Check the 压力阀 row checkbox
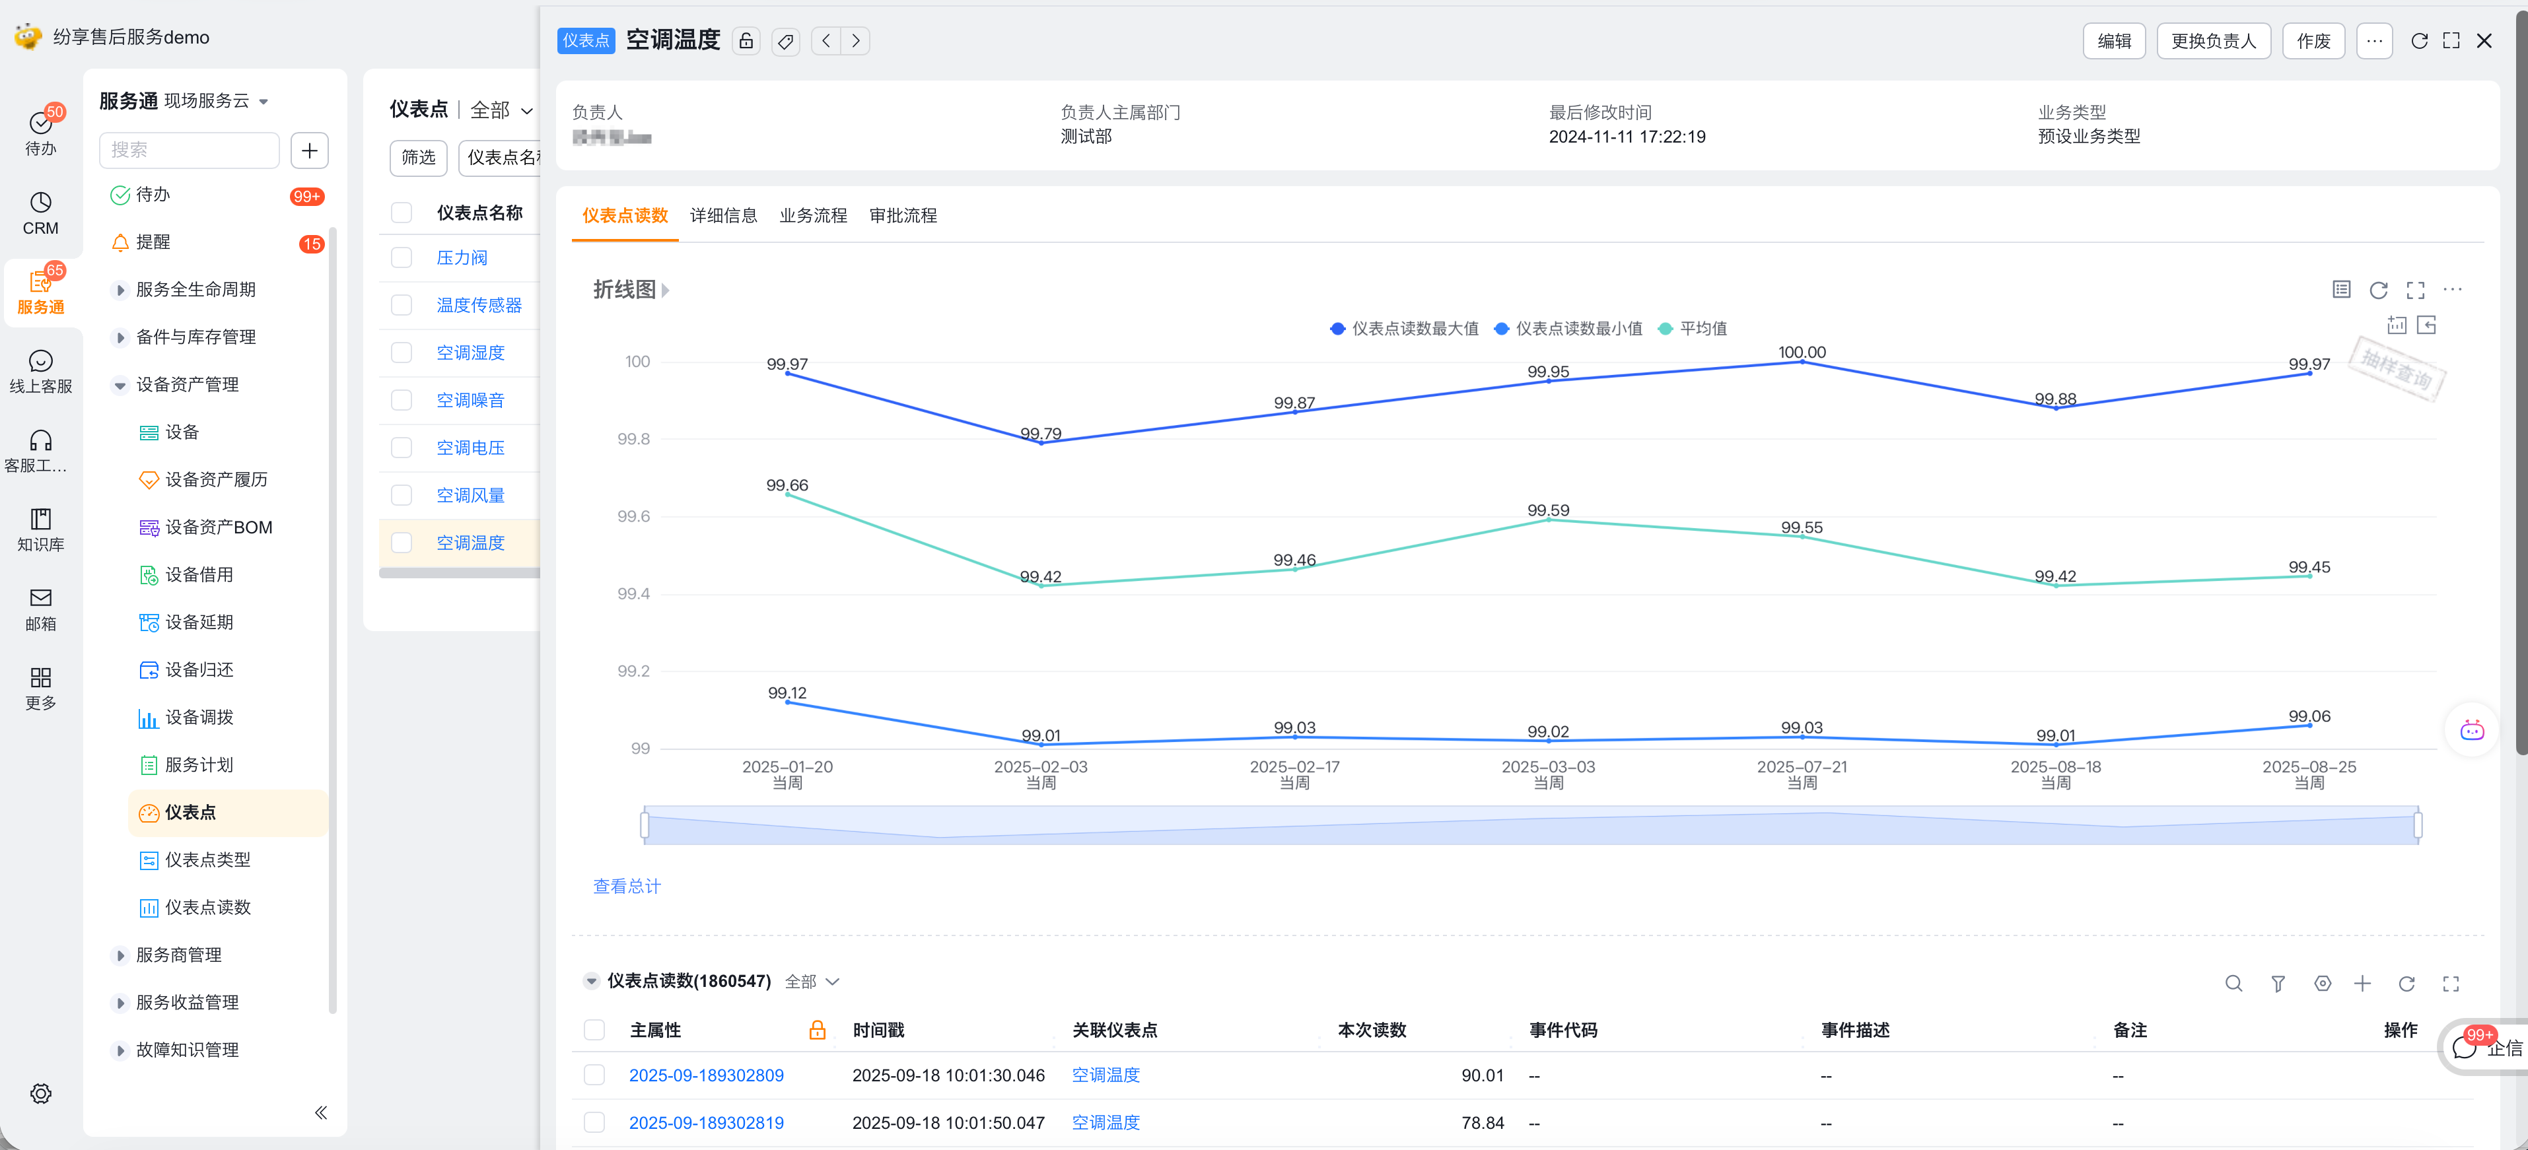This screenshot has width=2528, height=1150. coord(402,258)
